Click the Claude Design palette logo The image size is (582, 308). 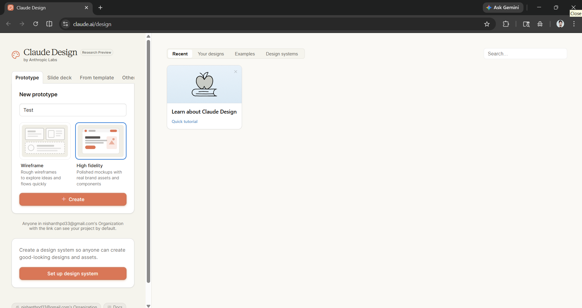(16, 55)
